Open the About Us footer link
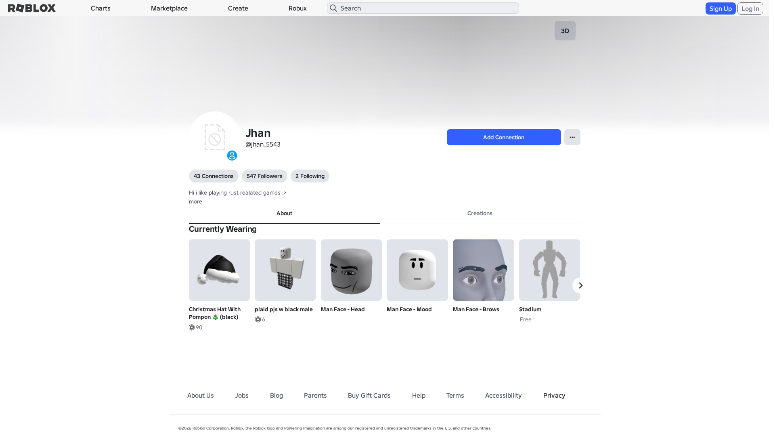 pyautogui.click(x=201, y=396)
